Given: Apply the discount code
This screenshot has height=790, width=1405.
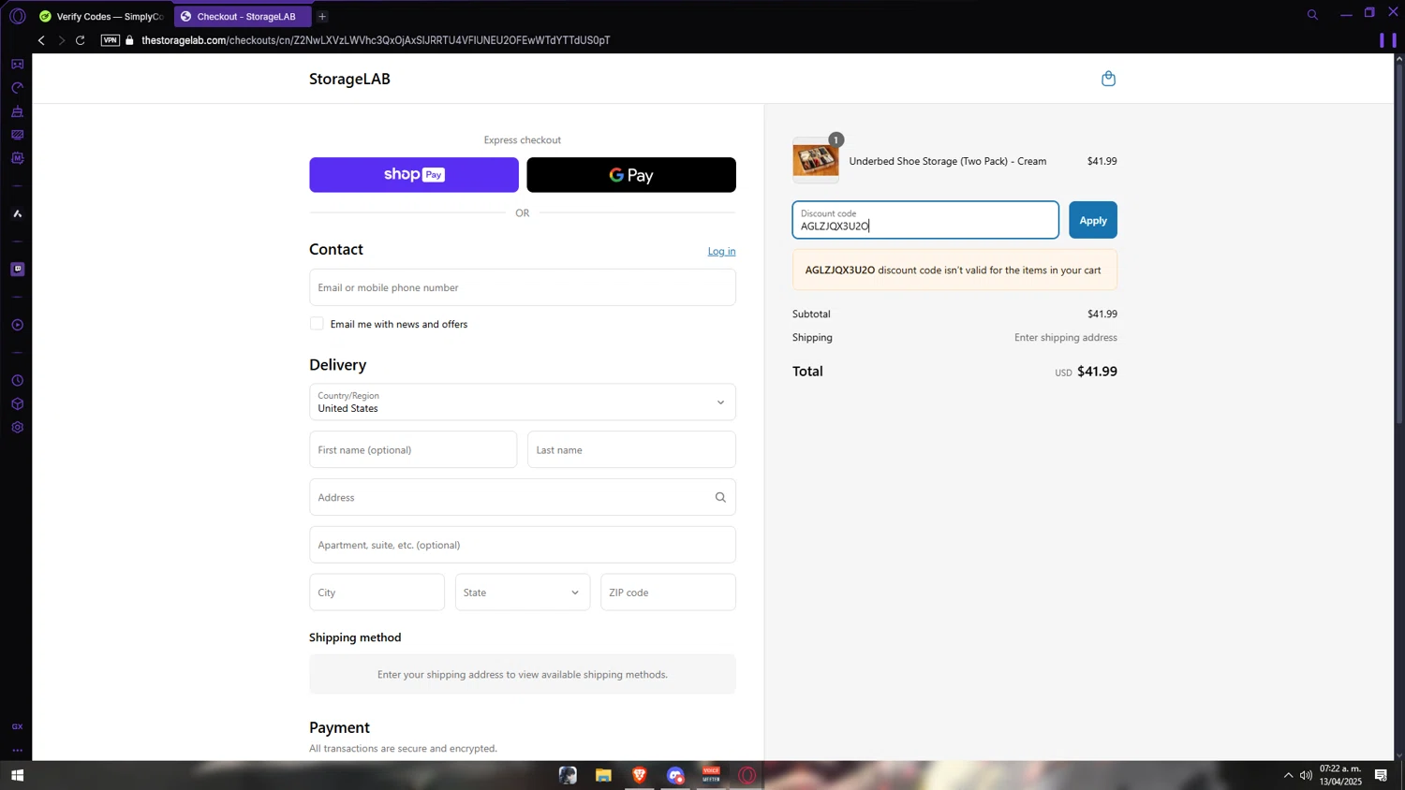Looking at the screenshot, I should 1093,220.
